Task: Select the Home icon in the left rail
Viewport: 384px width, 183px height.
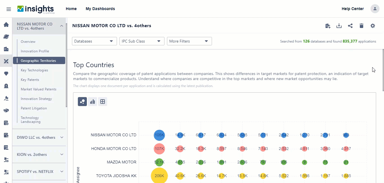Action: pyautogui.click(x=6, y=24)
